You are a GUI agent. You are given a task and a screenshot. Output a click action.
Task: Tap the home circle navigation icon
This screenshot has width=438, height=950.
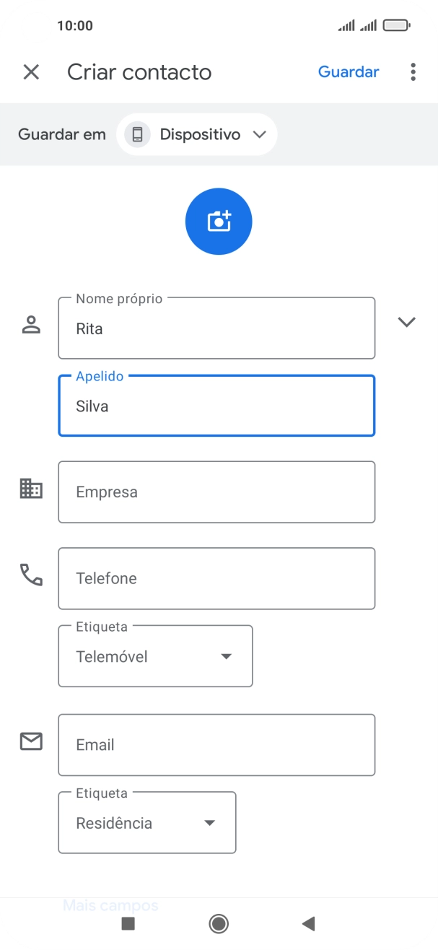[x=219, y=923]
